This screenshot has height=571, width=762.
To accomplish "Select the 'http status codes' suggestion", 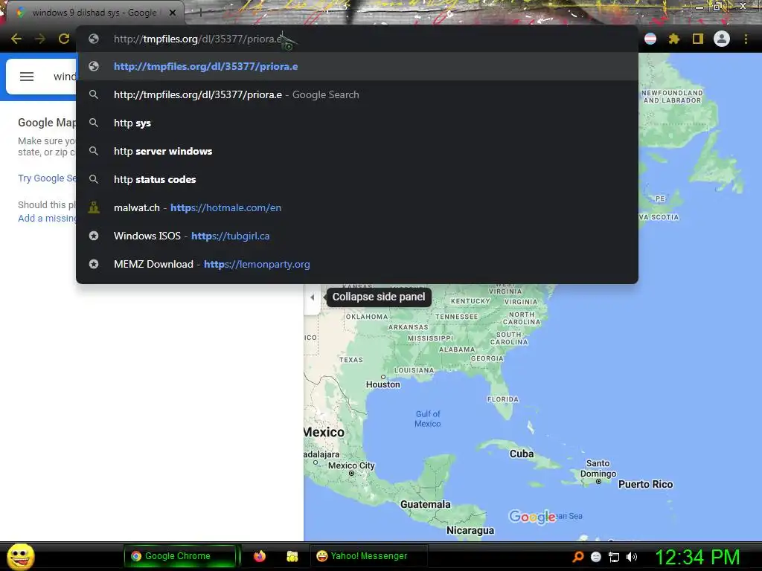I will (x=357, y=179).
